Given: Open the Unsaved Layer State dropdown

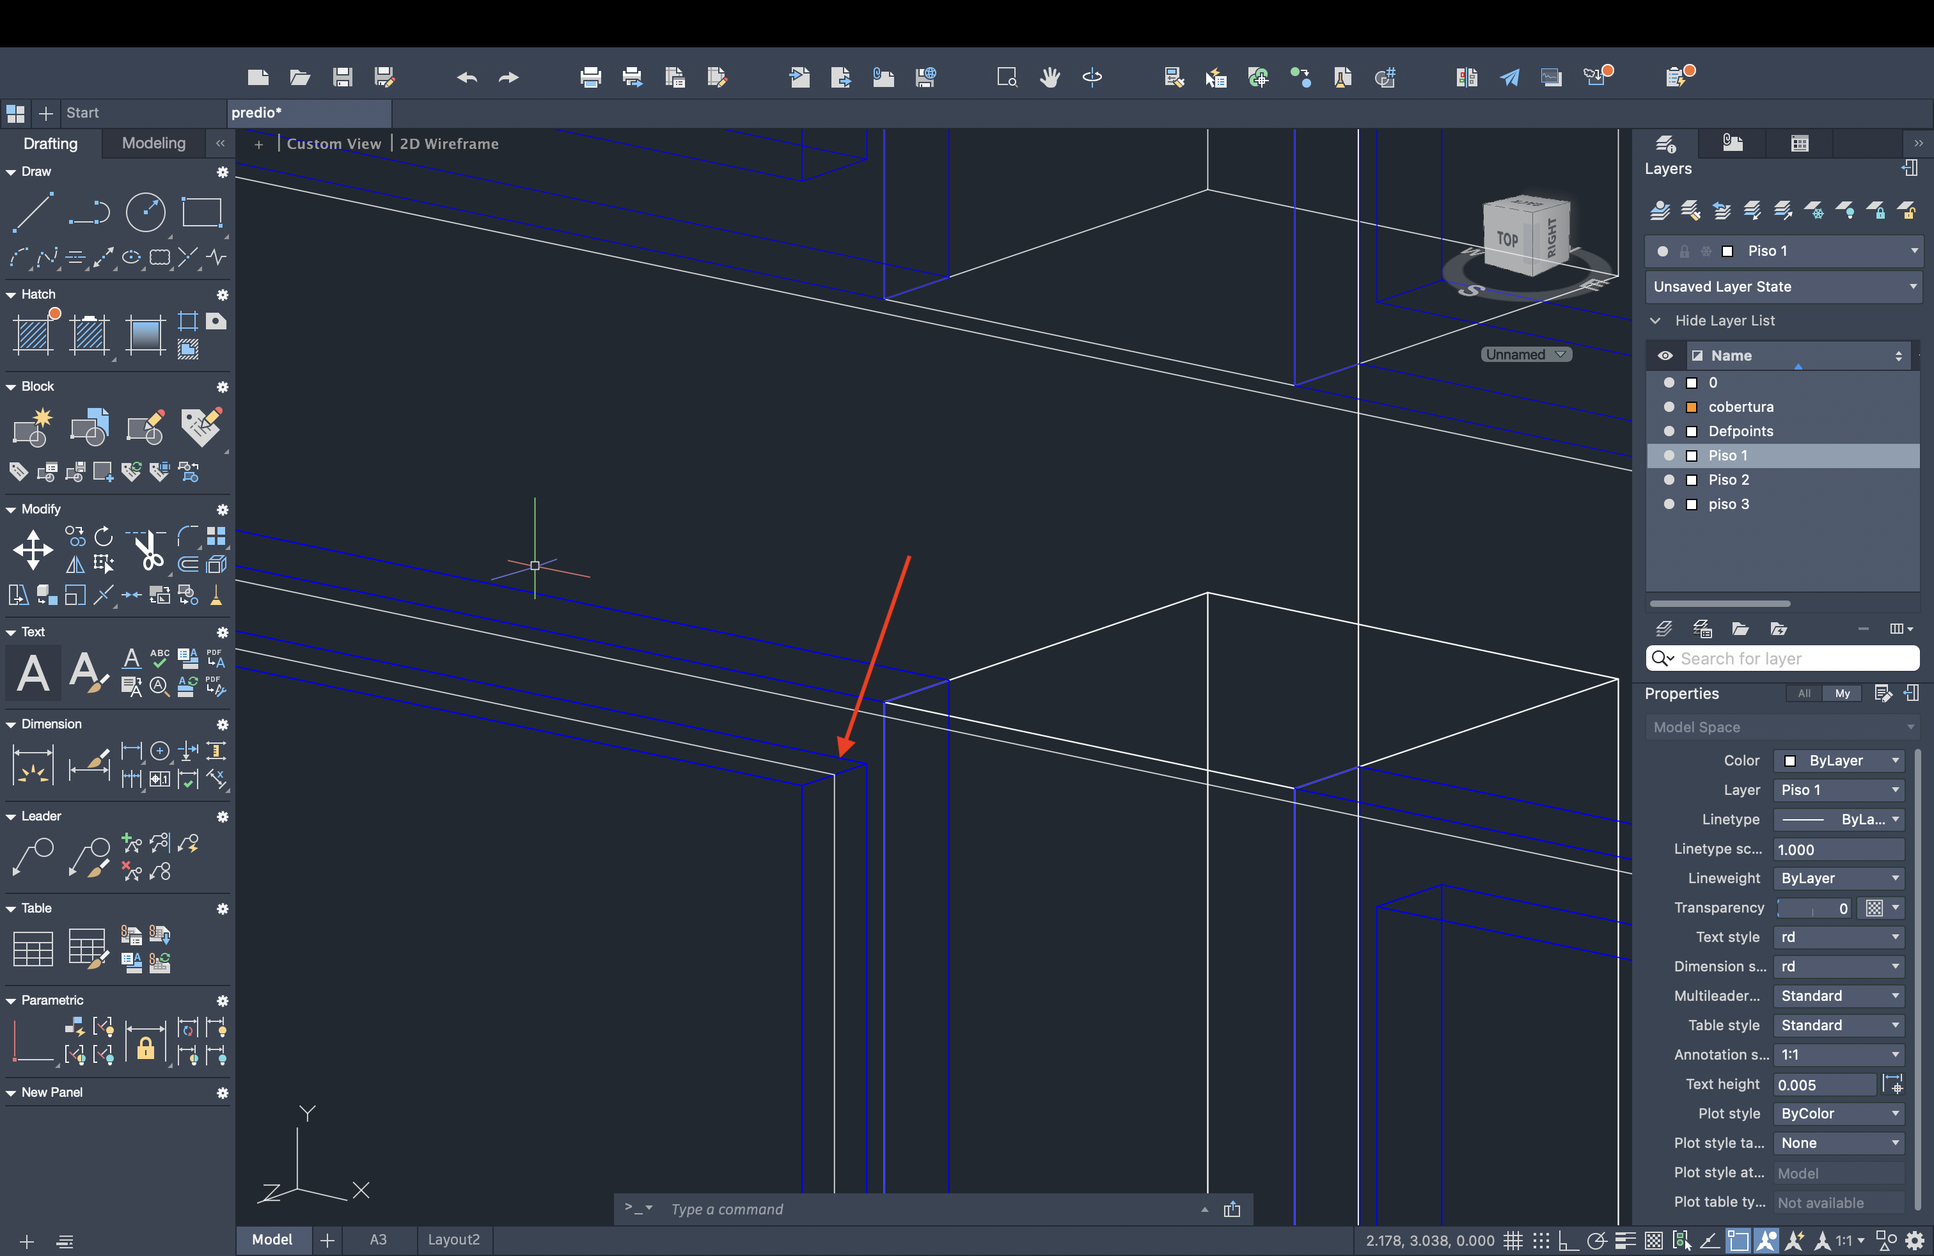Looking at the screenshot, I should tap(1784, 287).
